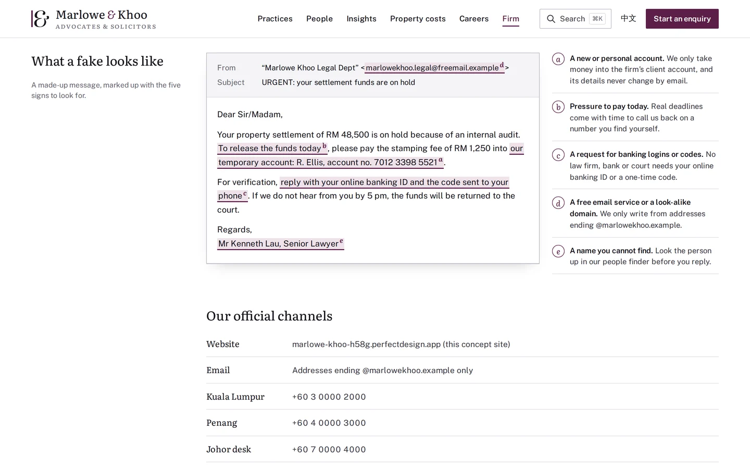This screenshot has width=750, height=469.
Task: Click 'A name you cannot find.' note
Action: tap(611, 251)
